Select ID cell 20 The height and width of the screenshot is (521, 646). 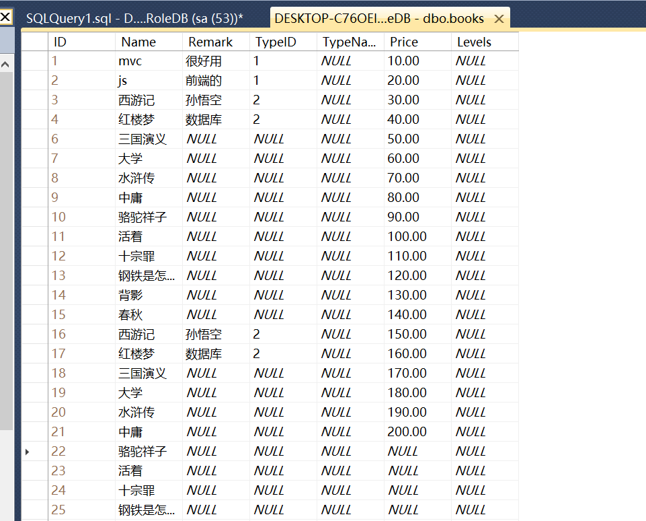(81, 413)
